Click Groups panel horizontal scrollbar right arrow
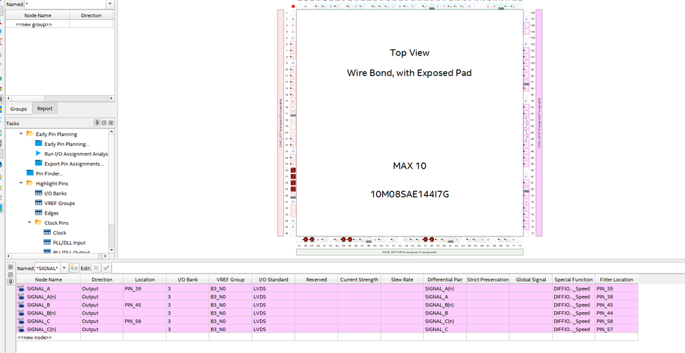685x353 pixels. 111,98
